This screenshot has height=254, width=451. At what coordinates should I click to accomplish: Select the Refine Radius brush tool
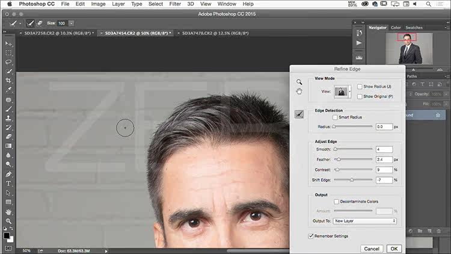(x=299, y=114)
